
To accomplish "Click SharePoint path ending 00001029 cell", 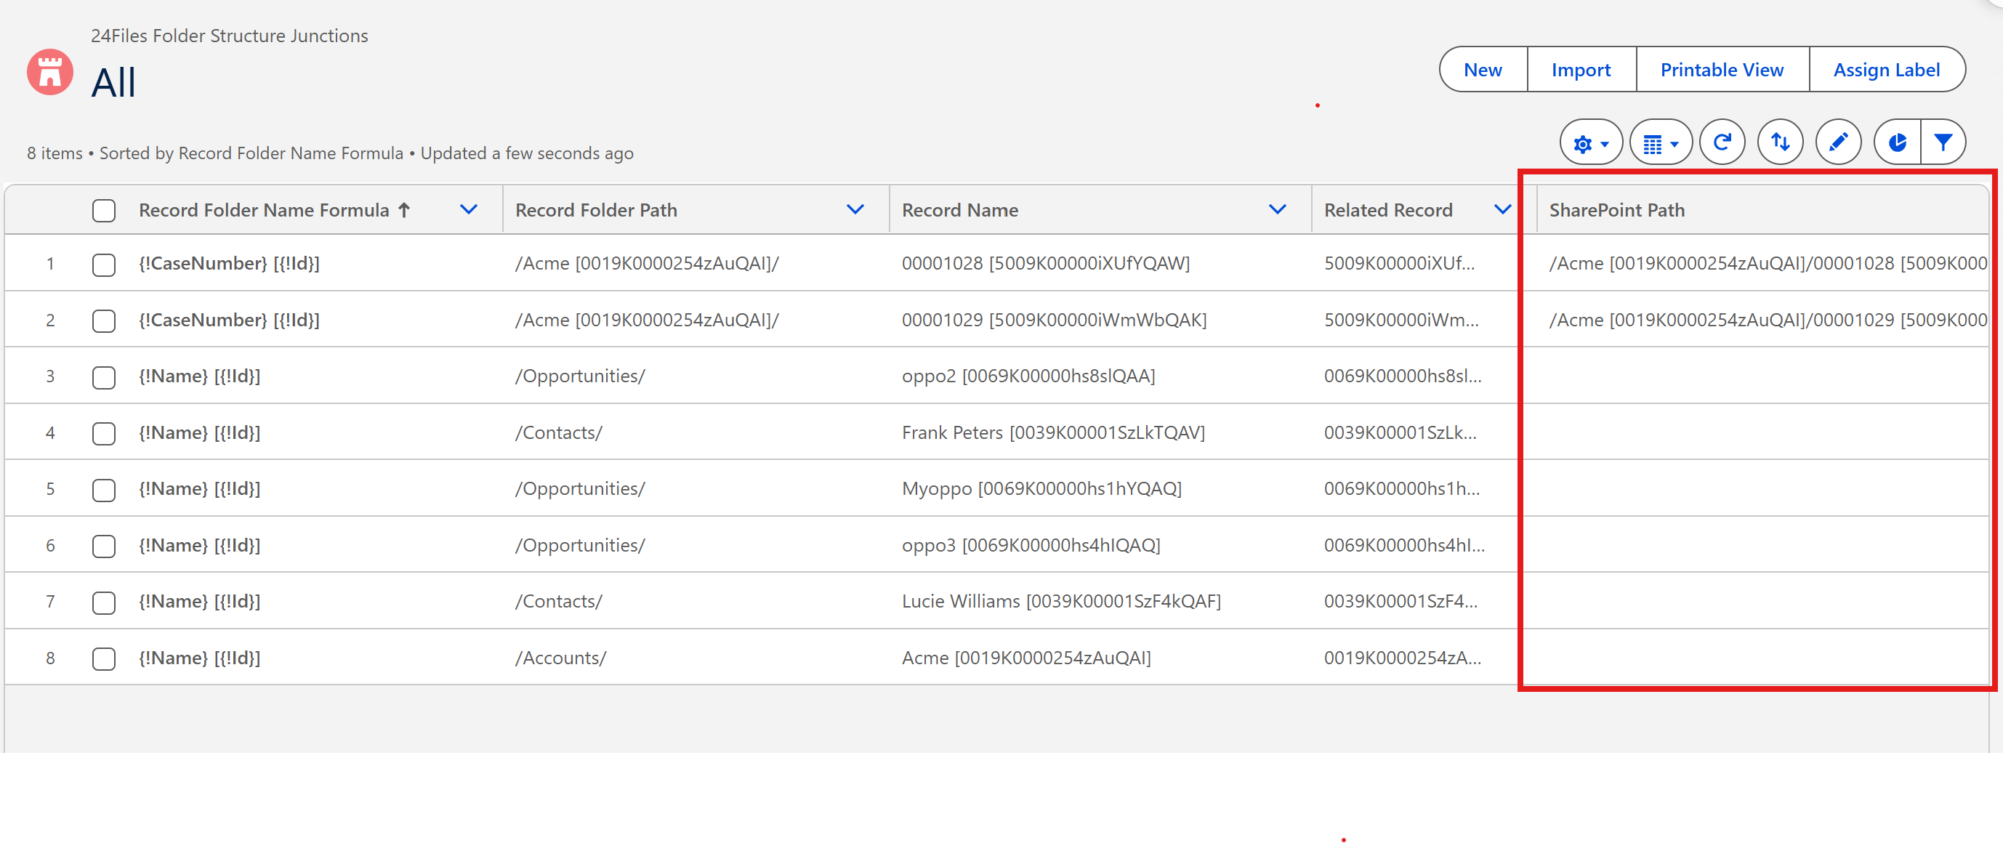I will [x=1767, y=320].
